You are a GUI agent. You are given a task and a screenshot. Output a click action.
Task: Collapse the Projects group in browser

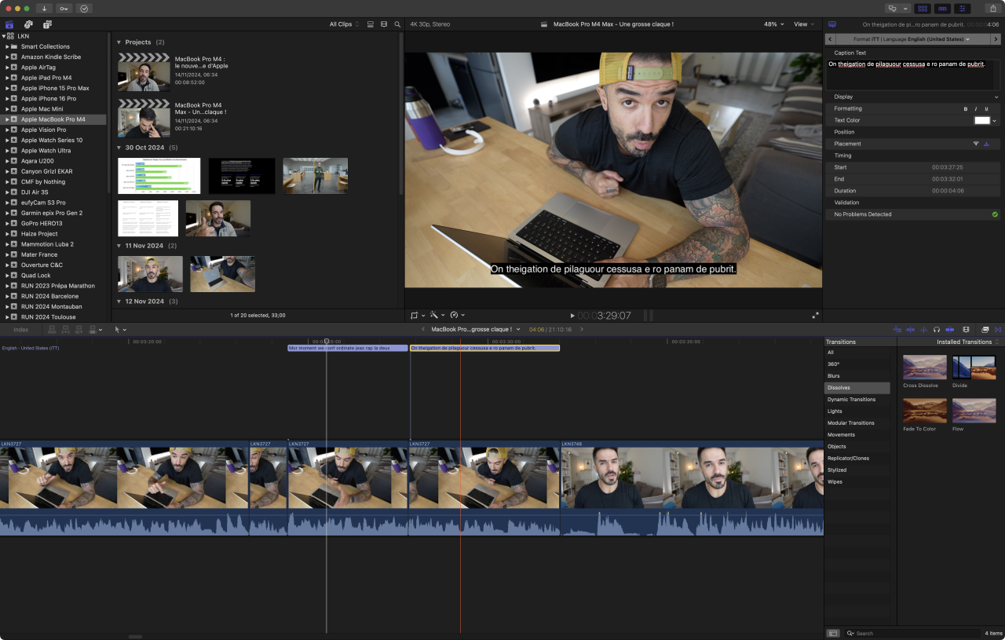119,42
